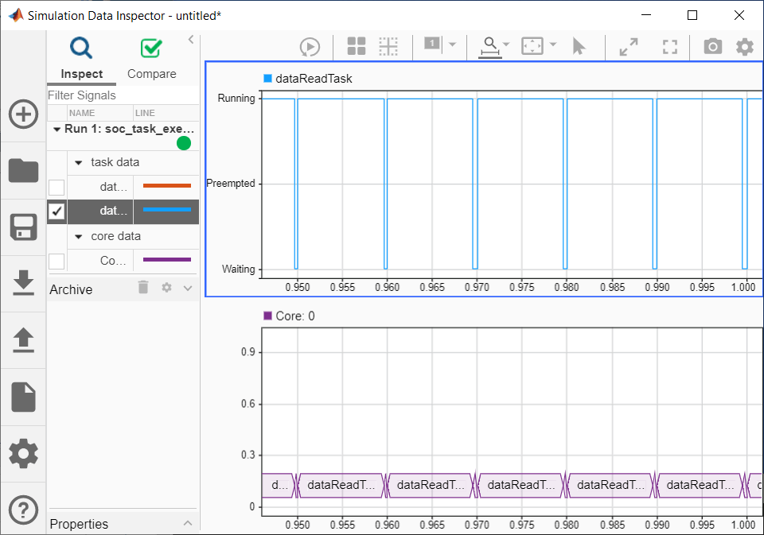Click the orange line color swatch
The image size is (764, 535).
point(166,185)
